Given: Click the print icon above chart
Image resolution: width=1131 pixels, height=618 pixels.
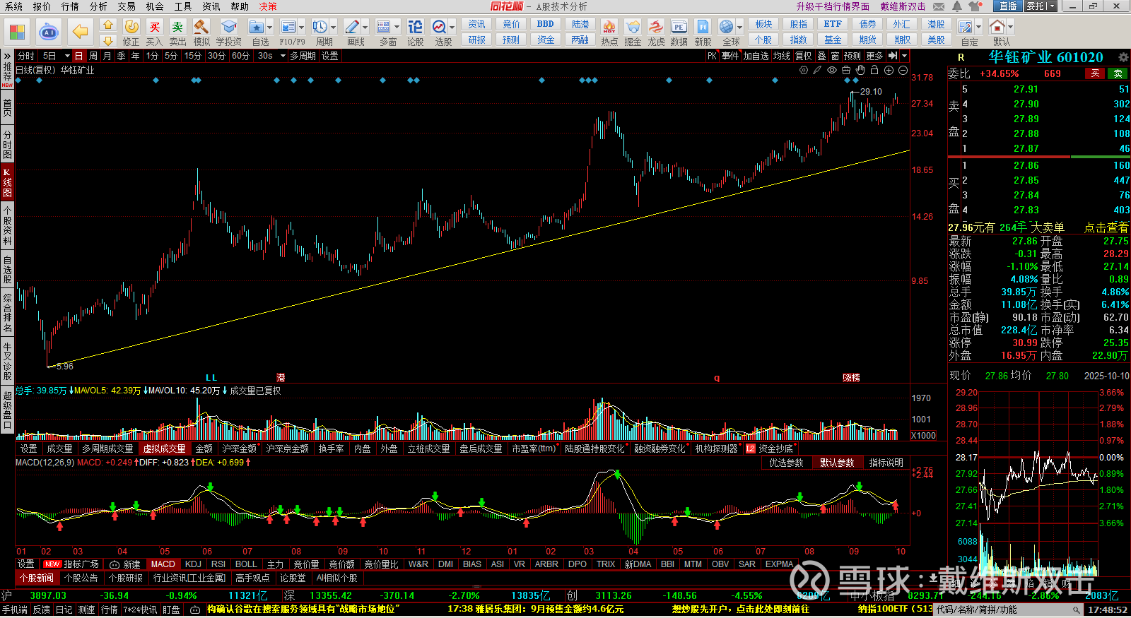Looking at the screenshot, I should point(846,70).
